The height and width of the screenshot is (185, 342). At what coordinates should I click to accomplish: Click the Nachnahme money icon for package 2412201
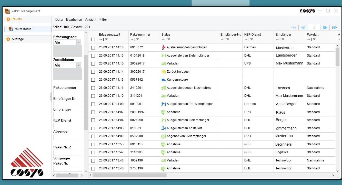[x=164, y=88]
